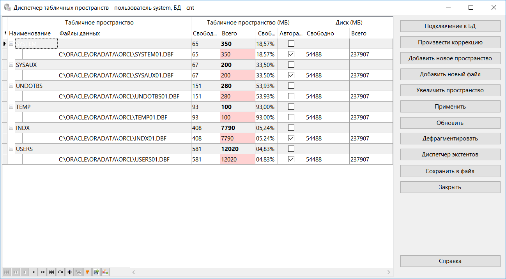Screen dimensions: 506x279
Task: Click the asterisk bookmark navigator icon
Action: (x=69, y=272)
